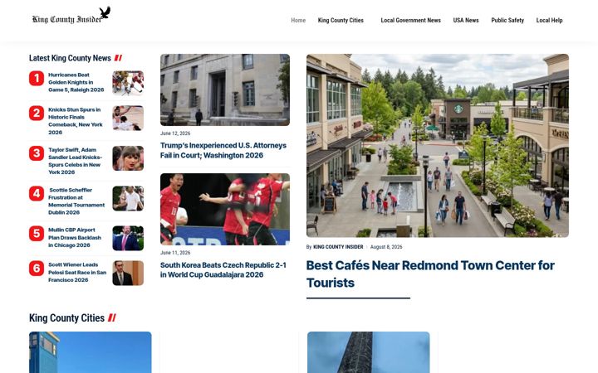Viewport: 598px width, 373px height.
Task: Open the Hurricanes Beat Golden Knights article
Action: 76,82
